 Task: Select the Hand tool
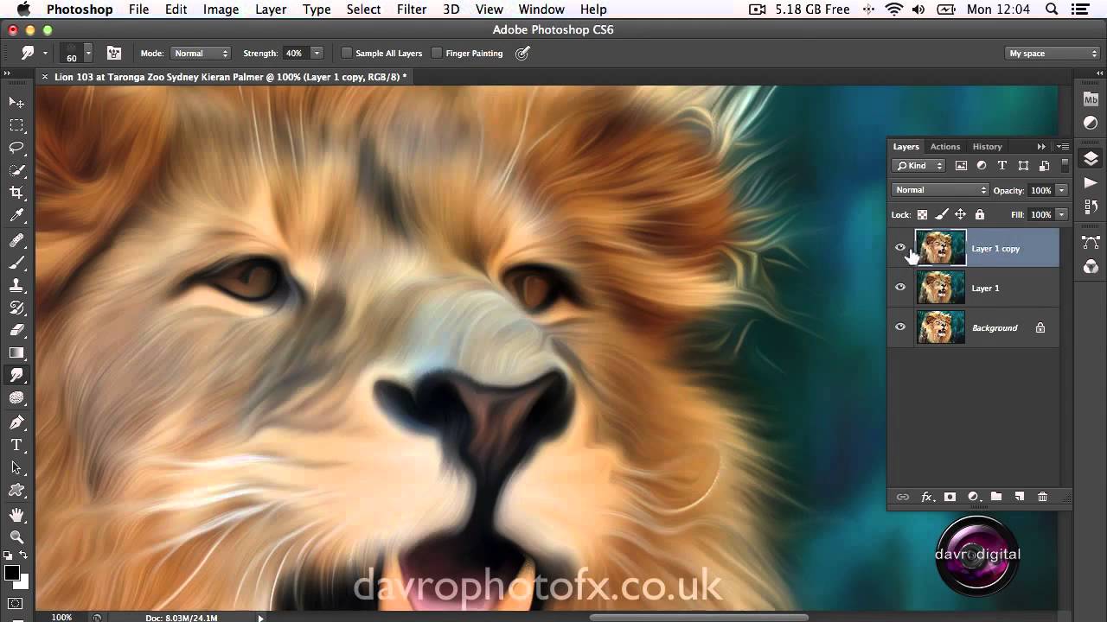16,515
